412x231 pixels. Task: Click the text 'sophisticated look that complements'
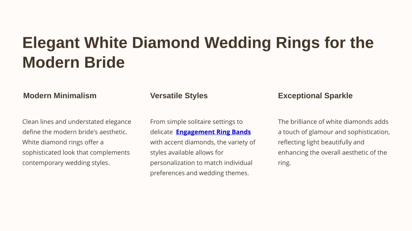click(76, 152)
